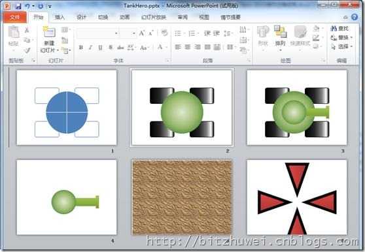Screen dimensions: 365x252
Task: Click the Increase Indent icon
Action: (217, 33)
